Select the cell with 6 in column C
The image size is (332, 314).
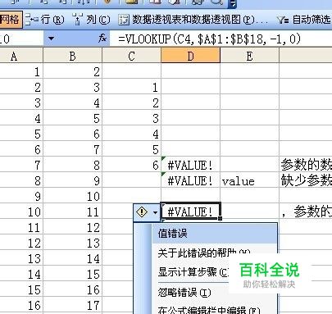131,165
